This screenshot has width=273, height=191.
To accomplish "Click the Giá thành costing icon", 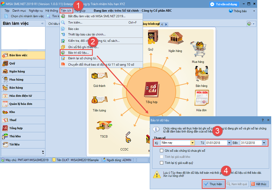I will (99, 76).
